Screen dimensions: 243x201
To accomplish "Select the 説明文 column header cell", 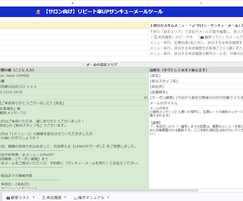I will [x=196, y=70].
